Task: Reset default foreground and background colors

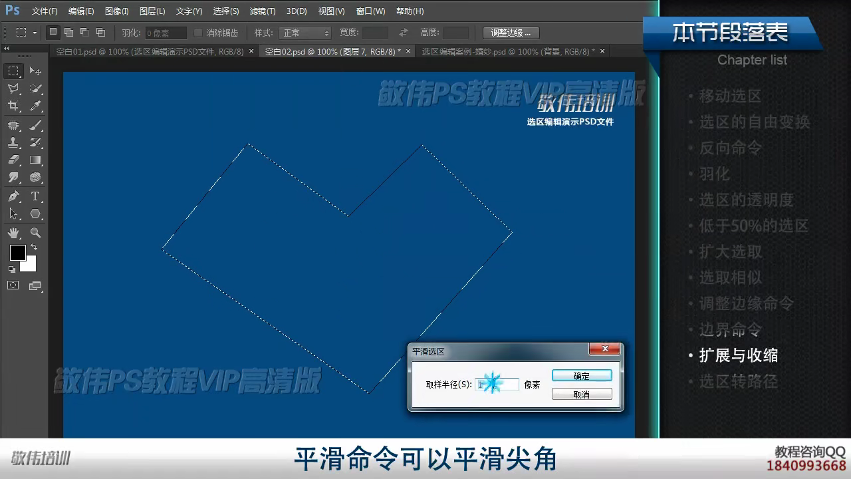Action: [x=12, y=269]
